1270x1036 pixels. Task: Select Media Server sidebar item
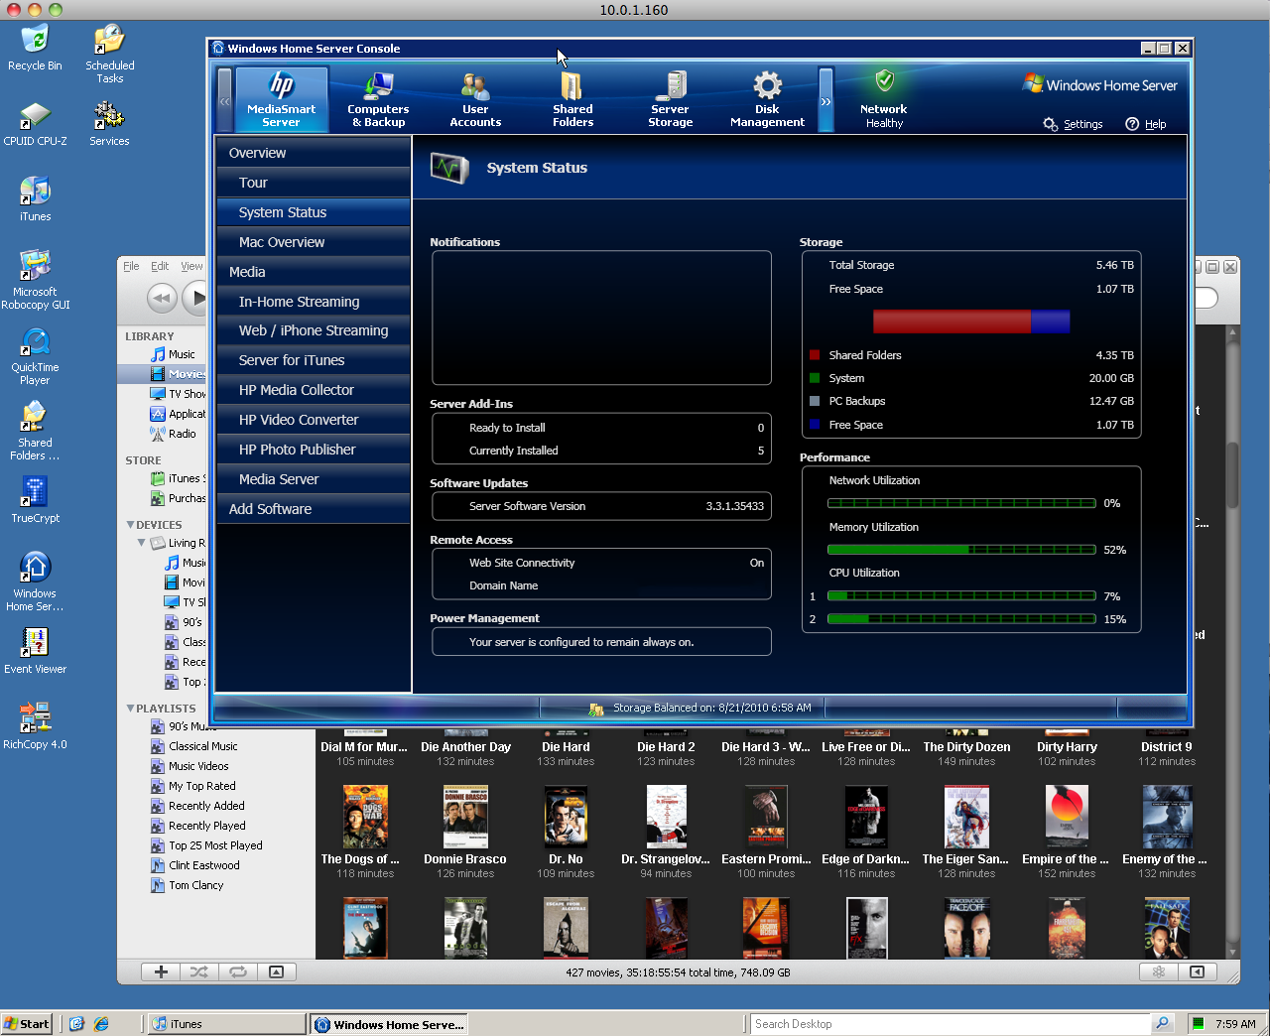coord(314,479)
